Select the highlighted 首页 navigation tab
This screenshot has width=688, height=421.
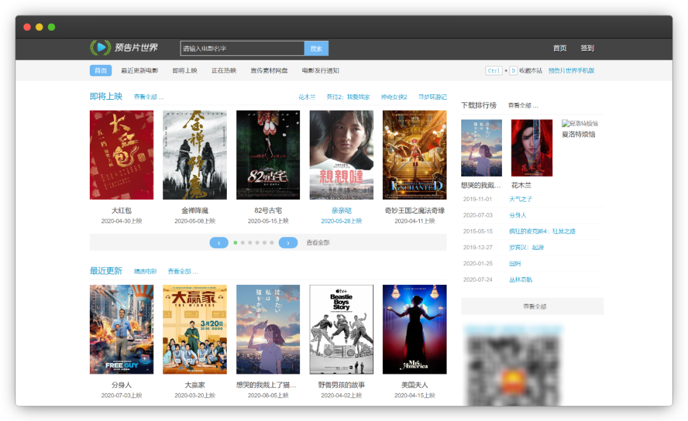coord(101,71)
